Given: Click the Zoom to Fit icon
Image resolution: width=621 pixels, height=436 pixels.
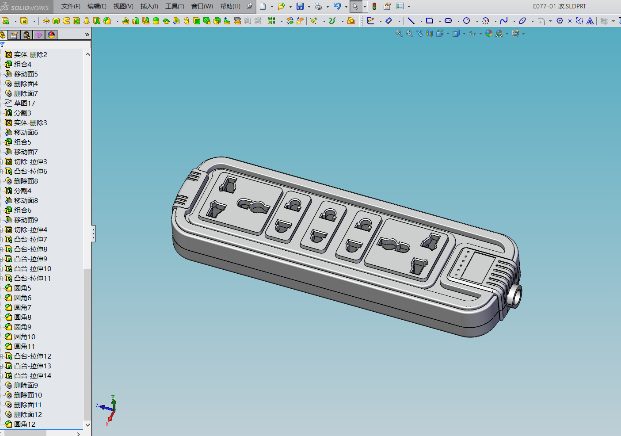Looking at the screenshot, I should (x=399, y=34).
